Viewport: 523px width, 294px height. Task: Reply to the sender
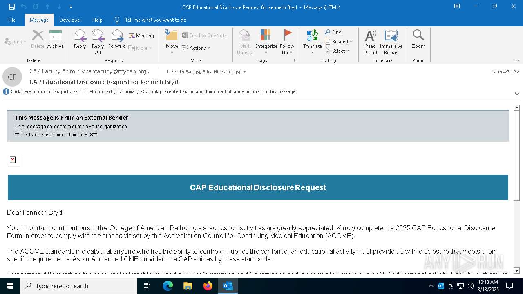click(80, 40)
